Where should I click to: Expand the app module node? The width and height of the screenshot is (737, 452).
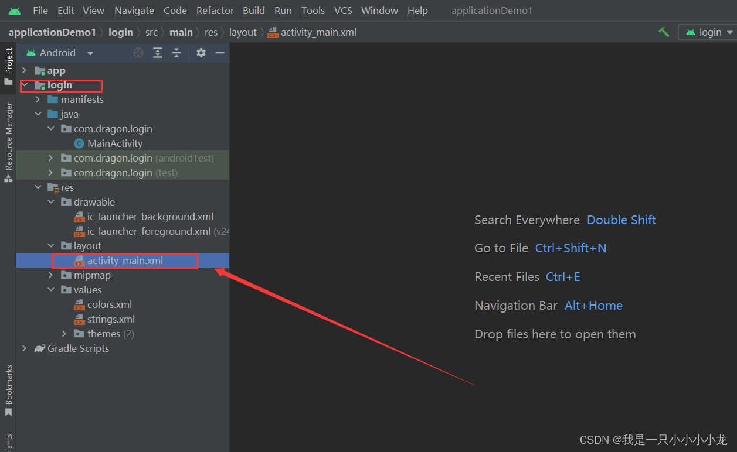pyautogui.click(x=24, y=70)
